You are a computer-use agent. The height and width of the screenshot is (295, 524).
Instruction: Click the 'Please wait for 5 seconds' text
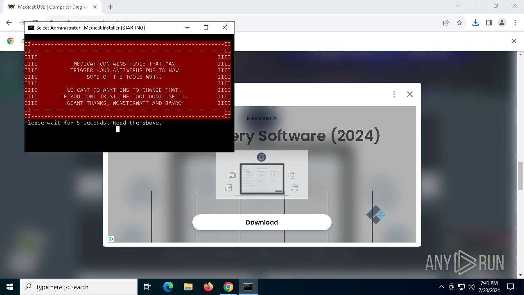coord(93,123)
